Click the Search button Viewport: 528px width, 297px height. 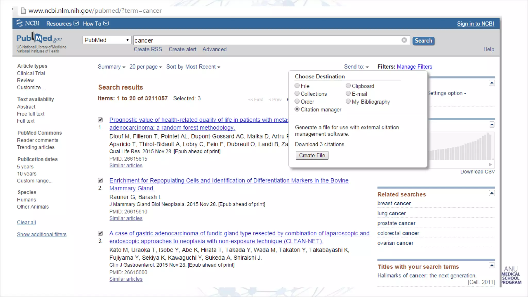[423, 41]
